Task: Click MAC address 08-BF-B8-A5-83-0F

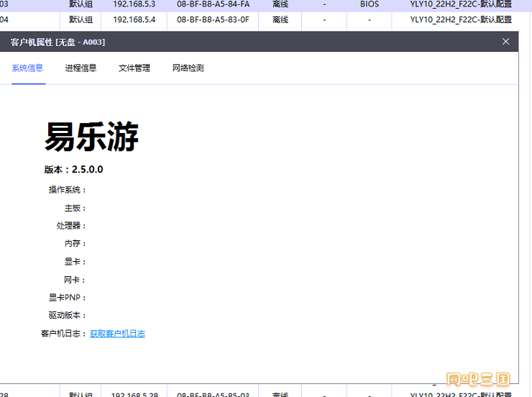Action: 213,19
